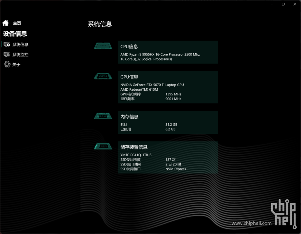Click the 137 次 usage count value
The width and height of the screenshot is (301, 234).
click(x=170, y=160)
